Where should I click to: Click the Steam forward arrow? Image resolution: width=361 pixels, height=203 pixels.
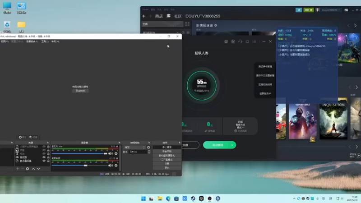click(150, 16)
